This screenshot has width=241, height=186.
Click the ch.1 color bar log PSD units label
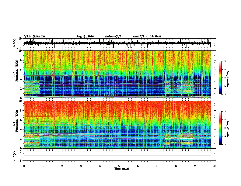point(228,79)
